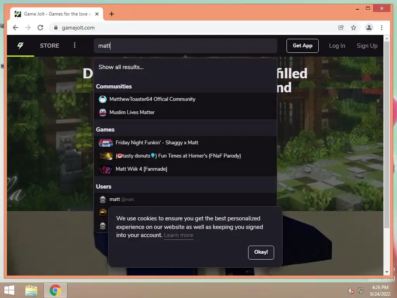Image resolution: width=397 pixels, height=298 pixels.
Task: Click the padlock site info icon
Action: click(x=56, y=28)
